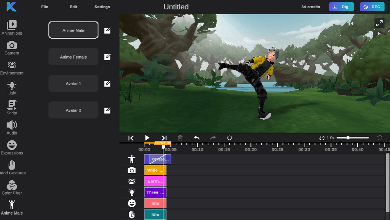Click the Rig download button
This screenshot has height=220, width=390.
click(341, 7)
